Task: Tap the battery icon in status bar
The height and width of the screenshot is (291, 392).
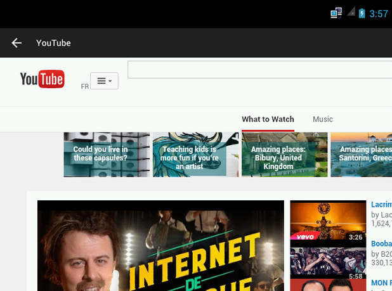Action: (362, 13)
